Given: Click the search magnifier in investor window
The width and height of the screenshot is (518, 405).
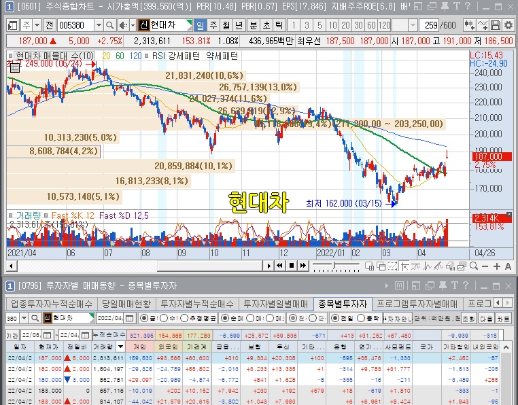Looking at the screenshot, I should click(x=35, y=319).
